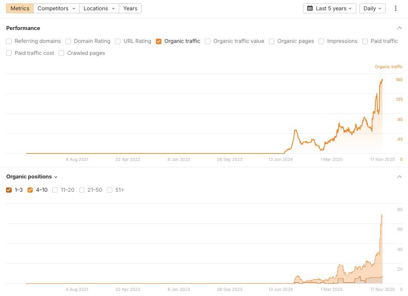Image resolution: width=408 pixels, height=296 pixels.
Task: Uncheck the 4–10 positions checkbox
Action: tap(30, 190)
